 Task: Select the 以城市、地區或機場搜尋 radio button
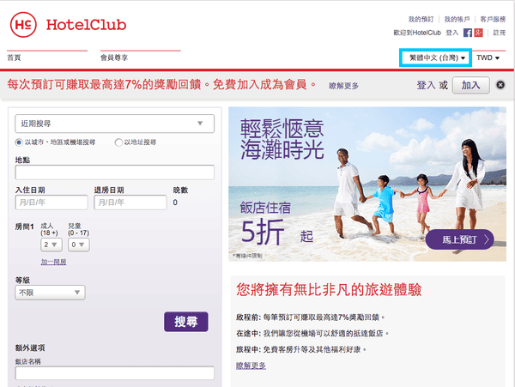click(19, 142)
